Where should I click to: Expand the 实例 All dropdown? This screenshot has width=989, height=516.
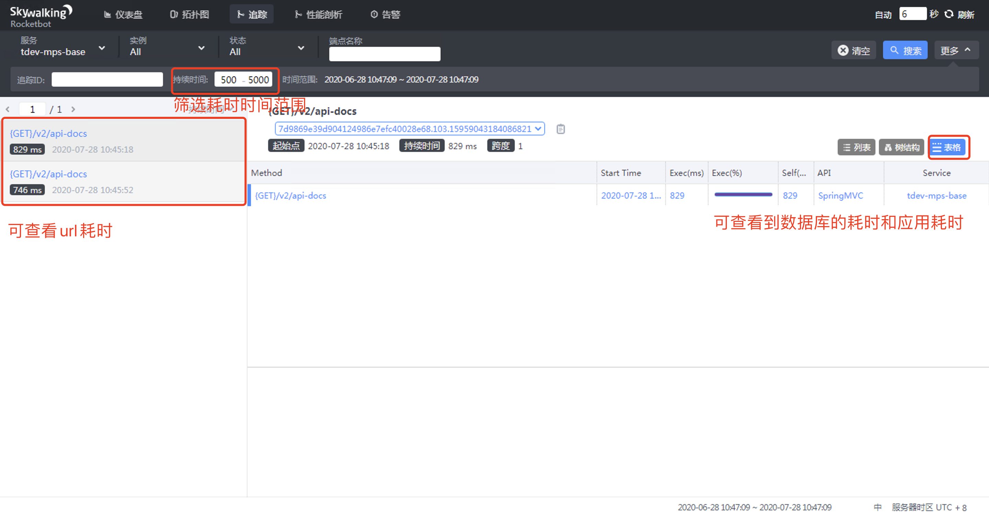click(166, 48)
